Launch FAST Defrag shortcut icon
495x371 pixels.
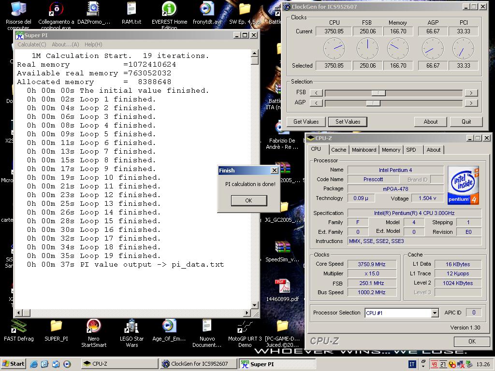click(19, 327)
